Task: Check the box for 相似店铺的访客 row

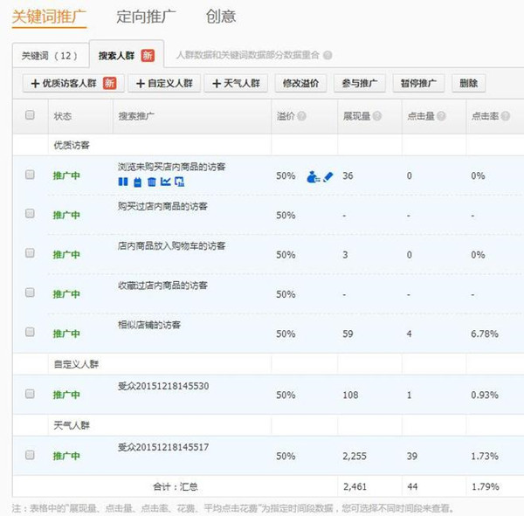Action: (x=31, y=332)
